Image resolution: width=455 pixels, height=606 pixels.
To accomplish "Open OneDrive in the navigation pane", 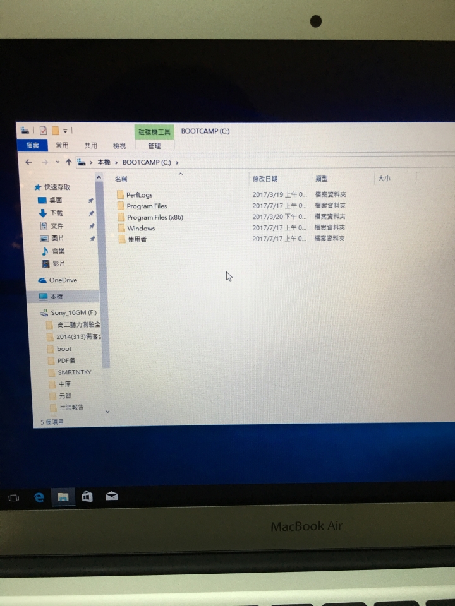I will [63, 280].
